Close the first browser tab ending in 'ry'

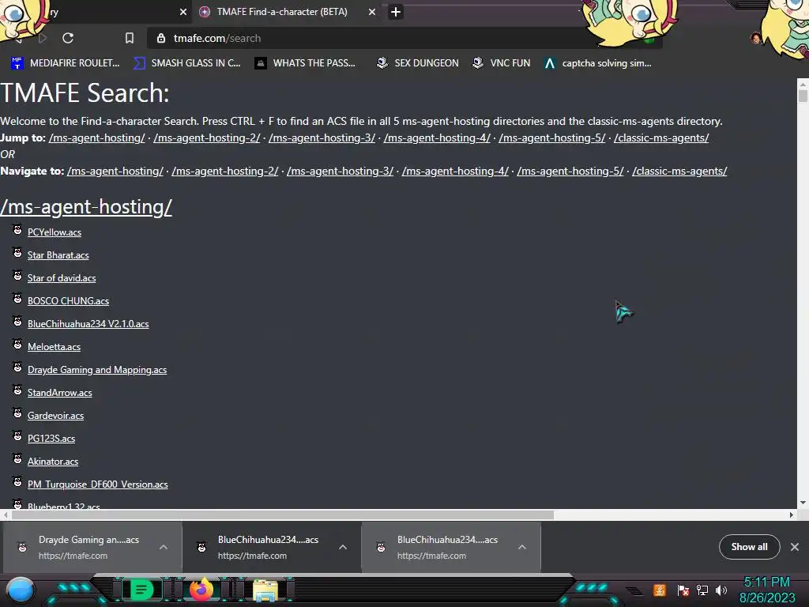click(183, 12)
